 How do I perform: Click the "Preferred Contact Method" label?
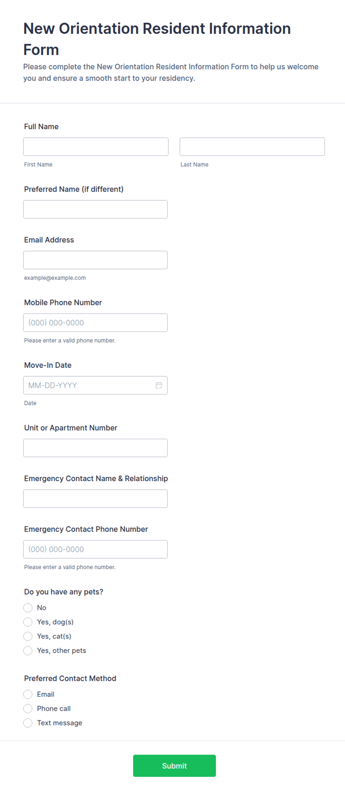70,678
